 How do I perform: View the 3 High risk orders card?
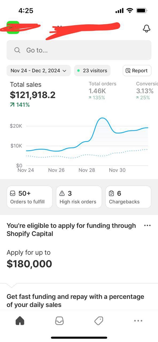pos(79,197)
